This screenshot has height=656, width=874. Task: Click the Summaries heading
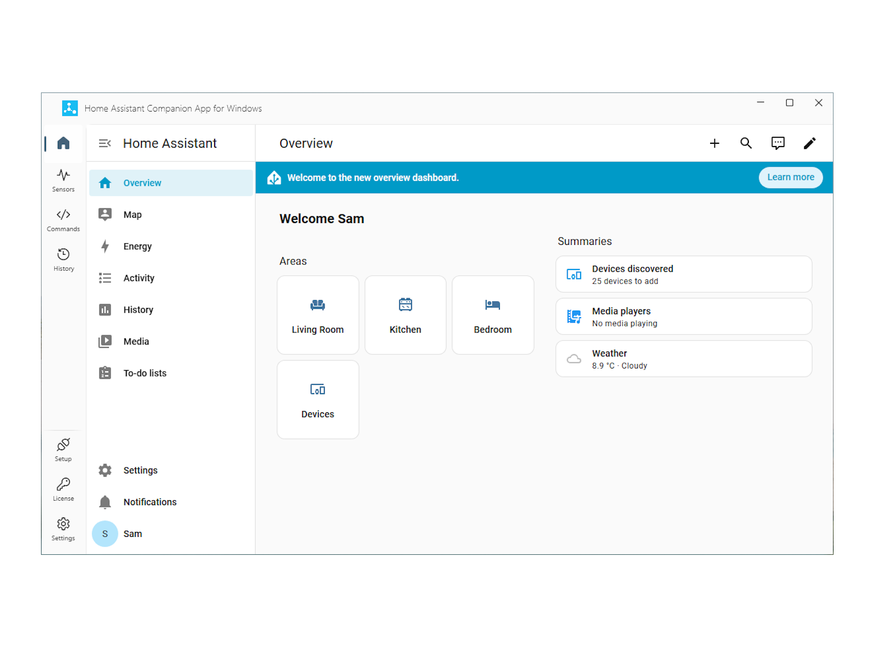click(x=584, y=242)
